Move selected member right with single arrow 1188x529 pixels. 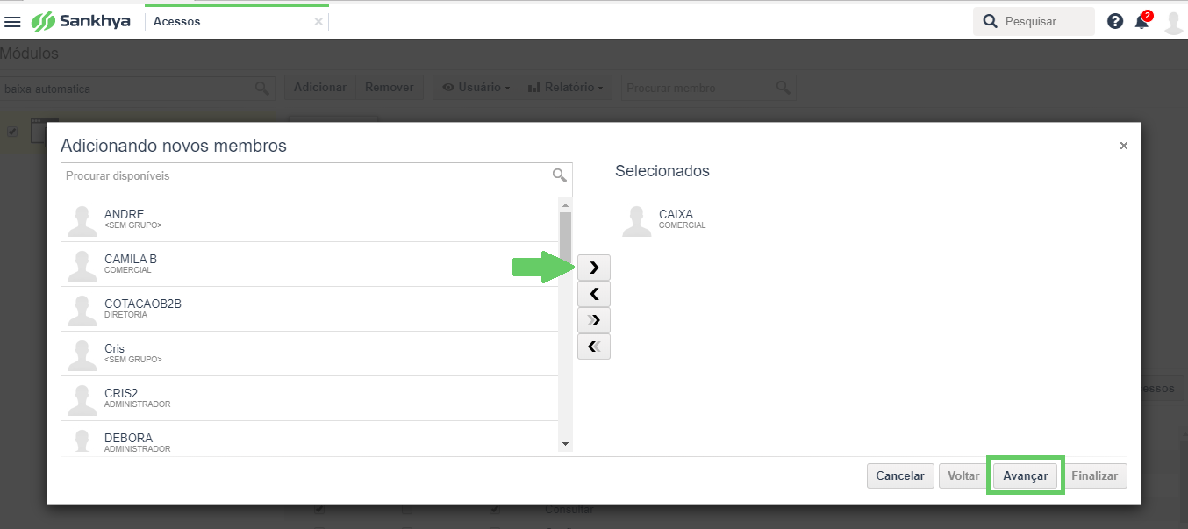click(x=594, y=268)
